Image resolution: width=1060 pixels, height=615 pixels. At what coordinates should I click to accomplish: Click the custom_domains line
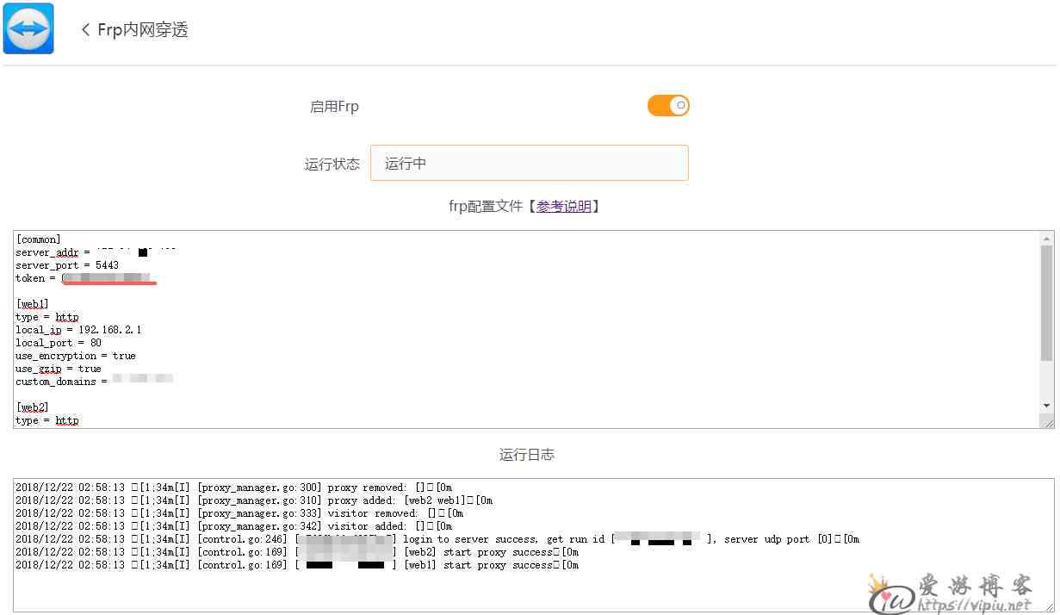coord(95,382)
